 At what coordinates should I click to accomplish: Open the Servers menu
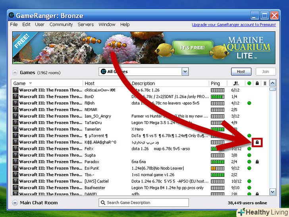click(86, 24)
